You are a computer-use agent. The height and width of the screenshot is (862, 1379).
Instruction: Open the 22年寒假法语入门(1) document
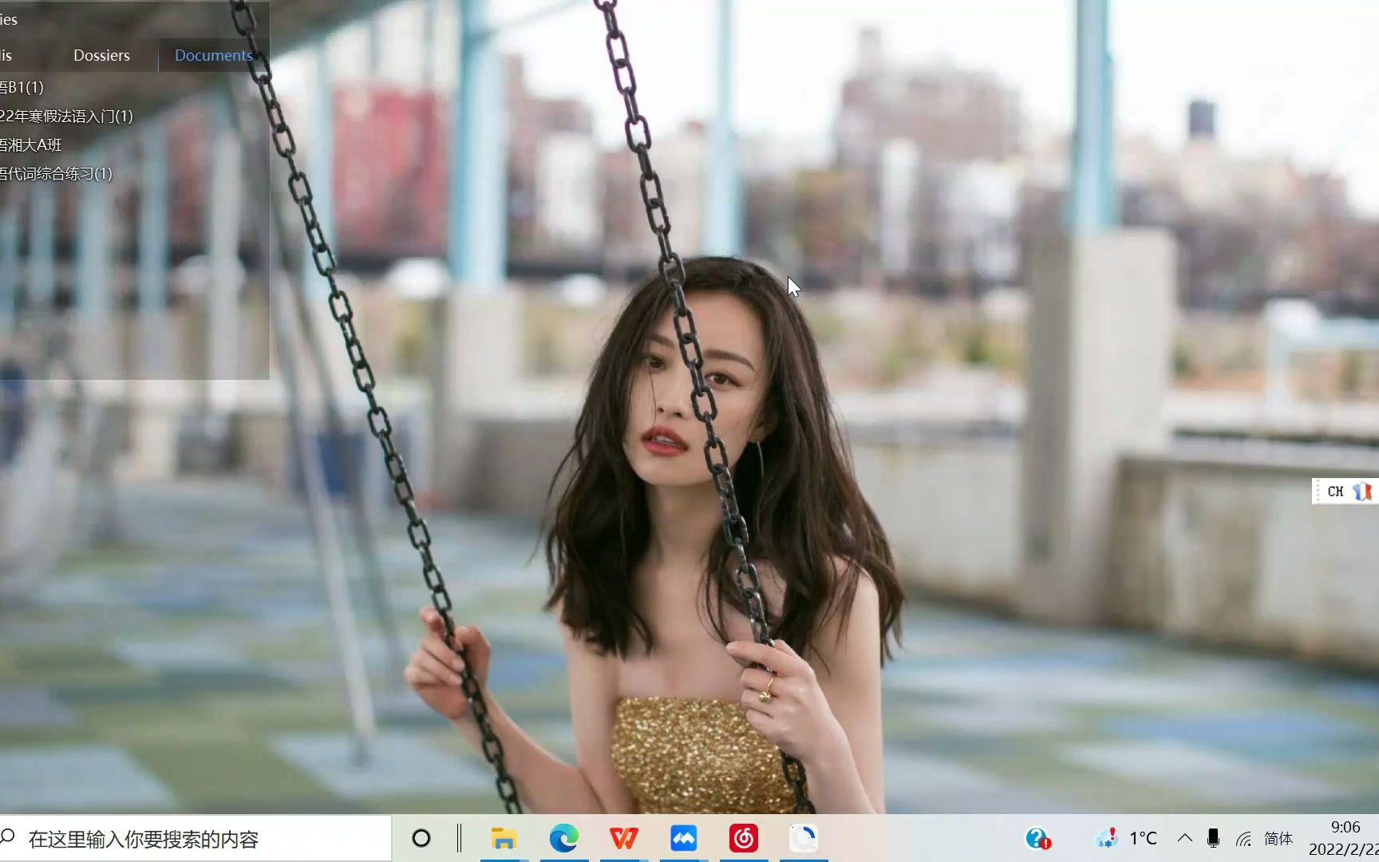pyautogui.click(x=66, y=116)
